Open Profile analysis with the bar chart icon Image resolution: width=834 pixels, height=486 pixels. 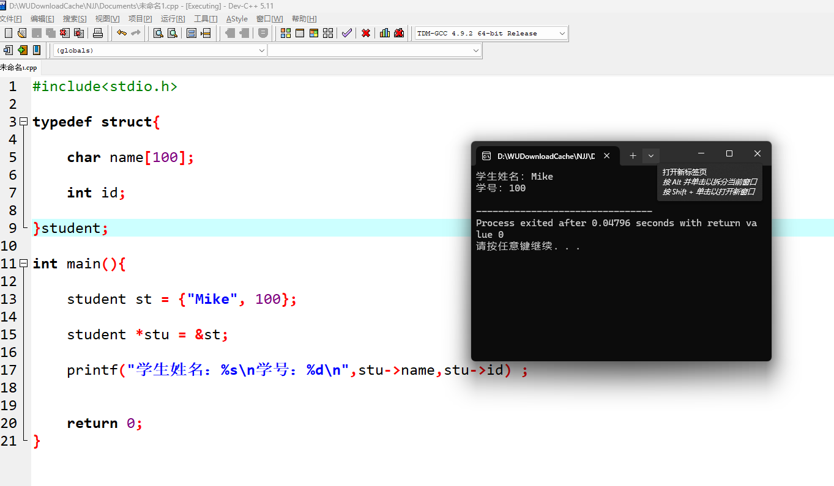pos(385,33)
